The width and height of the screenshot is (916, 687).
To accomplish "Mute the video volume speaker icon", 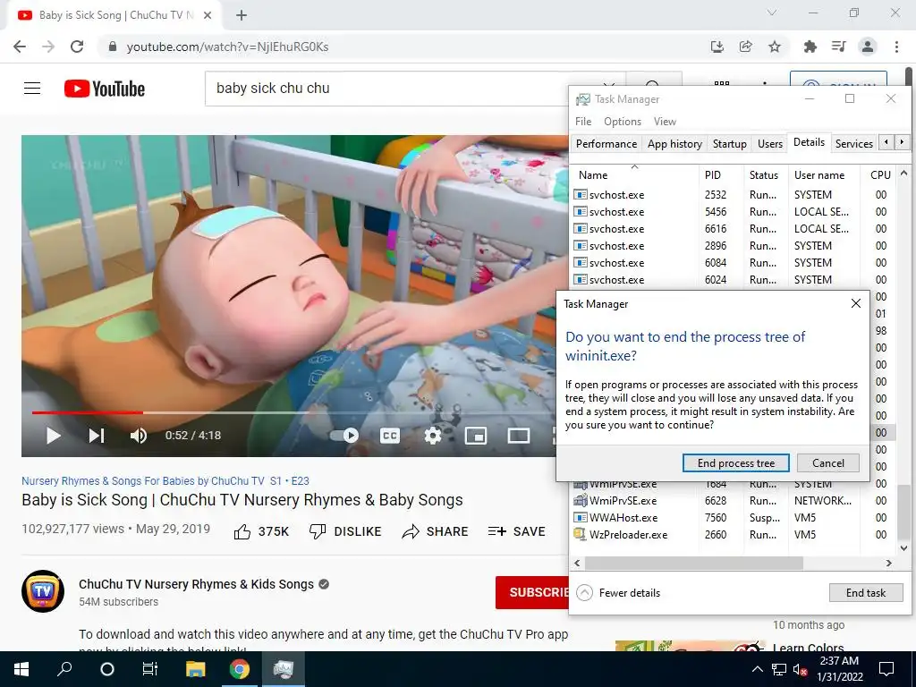I will [139, 436].
